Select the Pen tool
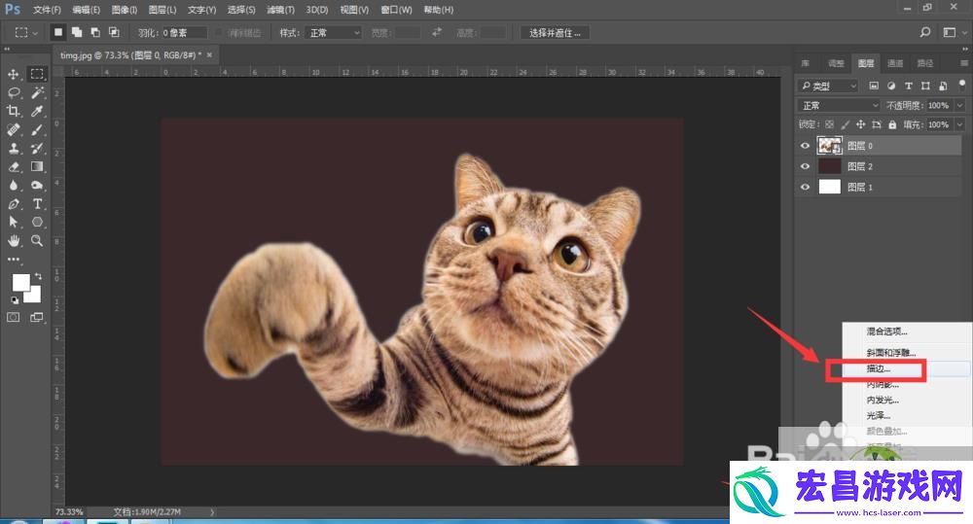The width and height of the screenshot is (973, 524). click(13, 204)
